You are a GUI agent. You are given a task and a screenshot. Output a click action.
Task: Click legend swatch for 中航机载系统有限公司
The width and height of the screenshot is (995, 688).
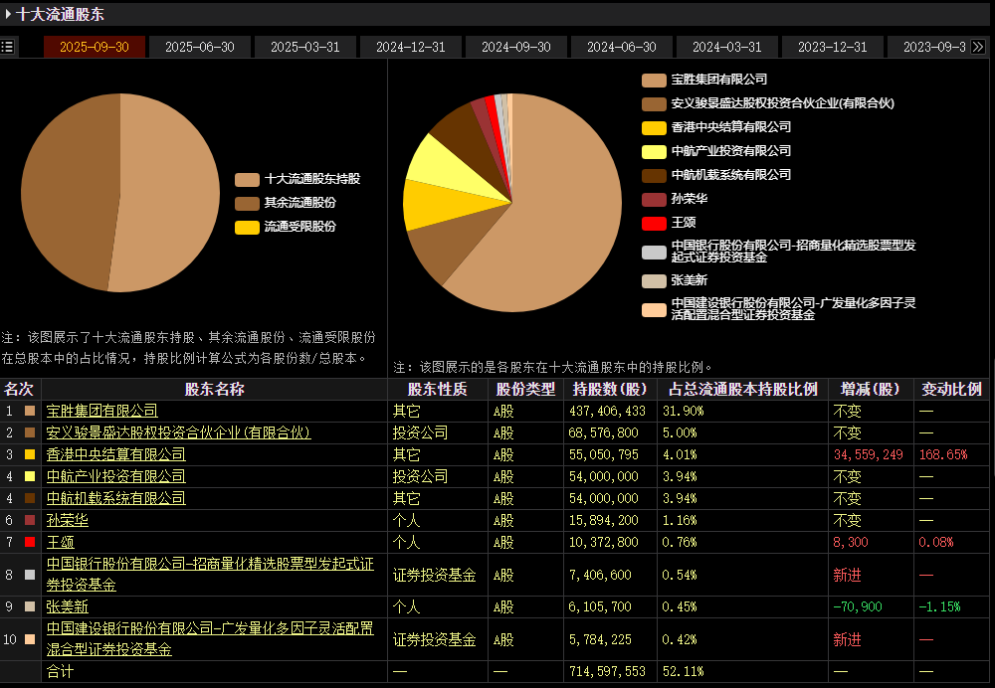point(654,176)
